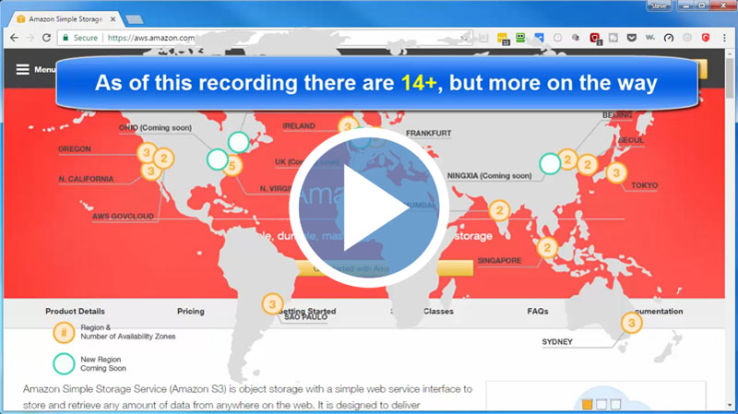The image size is (738, 414).
Task: Click the speedometer extension icon
Action: tap(669, 38)
